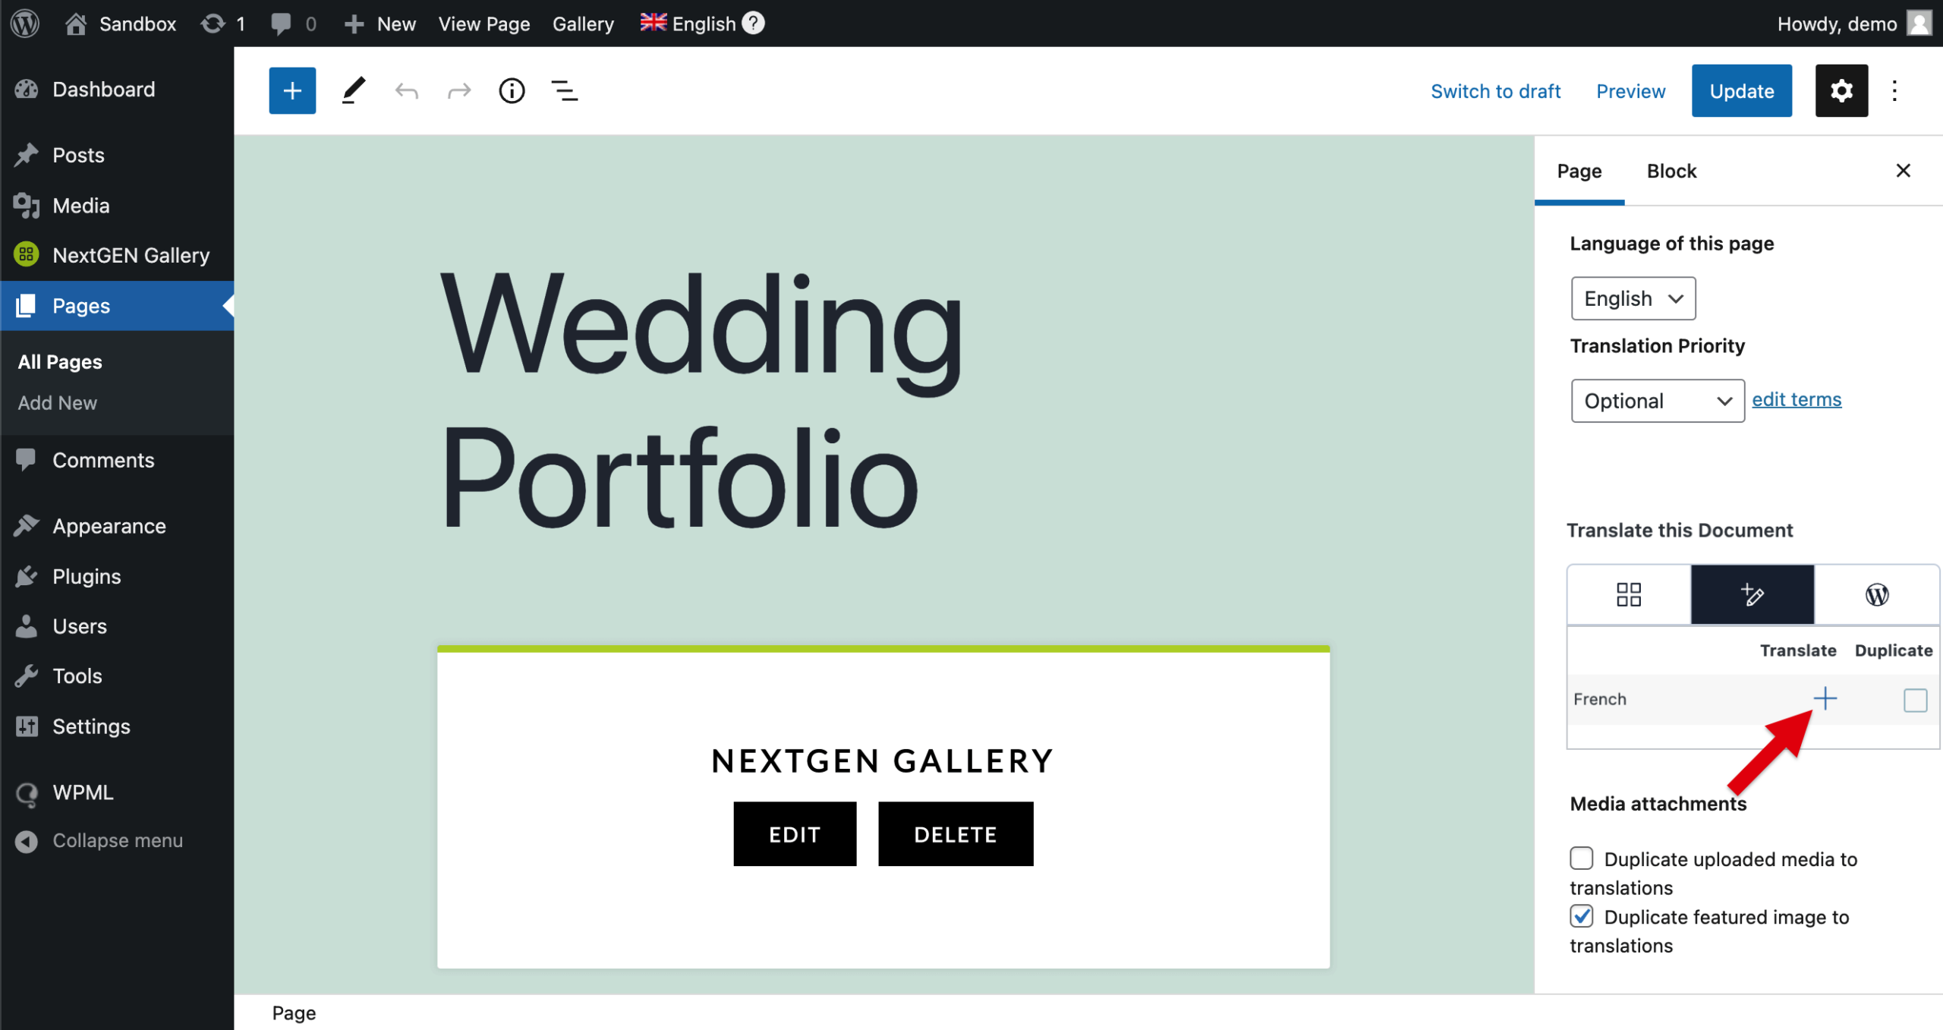Open the page language English dropdown
This screenshot has height=1030, width=1943.
click(1633, 298)
